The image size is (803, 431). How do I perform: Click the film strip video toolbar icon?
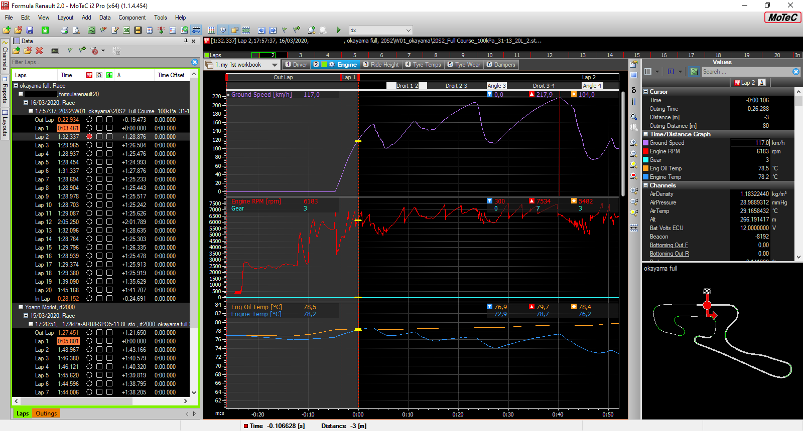(x=138, y=30)
